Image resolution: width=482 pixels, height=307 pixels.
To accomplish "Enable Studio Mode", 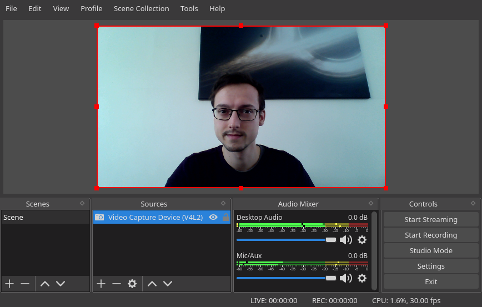I will (431, 250).
